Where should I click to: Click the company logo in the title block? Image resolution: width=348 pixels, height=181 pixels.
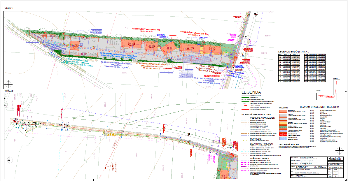tap(330, 159)
